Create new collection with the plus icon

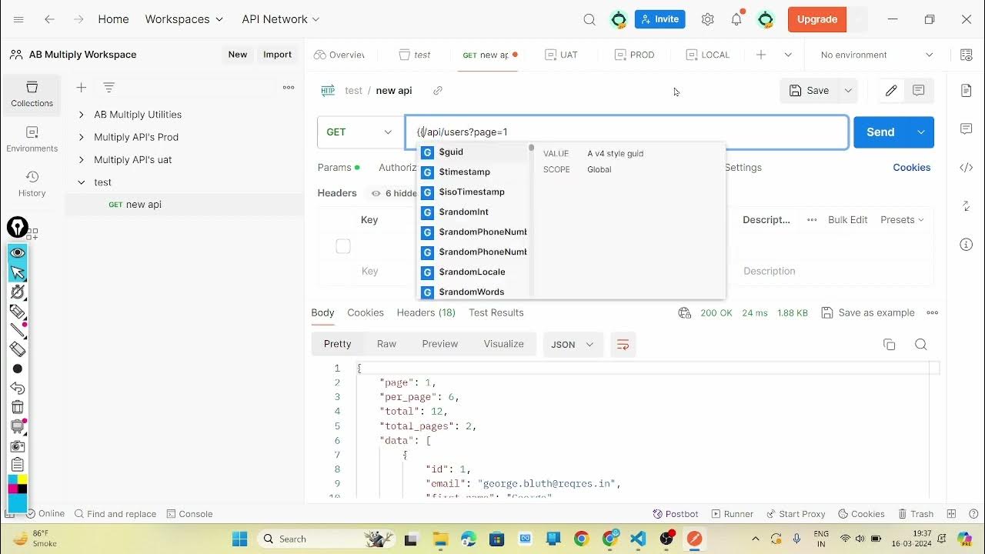[x=81, y=88]
